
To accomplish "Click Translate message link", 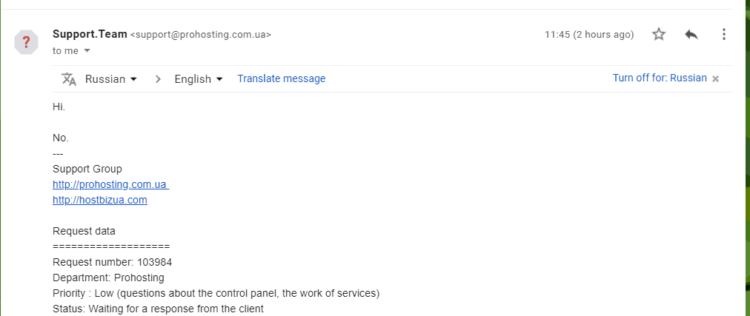I will pyautogui.click(x=282, y=78).
